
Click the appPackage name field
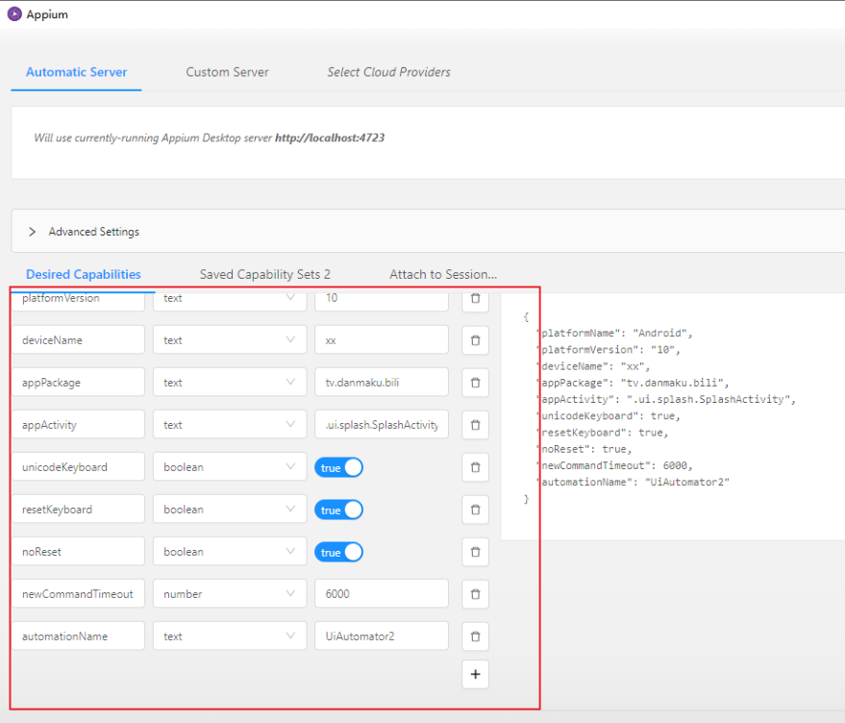(79, 383)
